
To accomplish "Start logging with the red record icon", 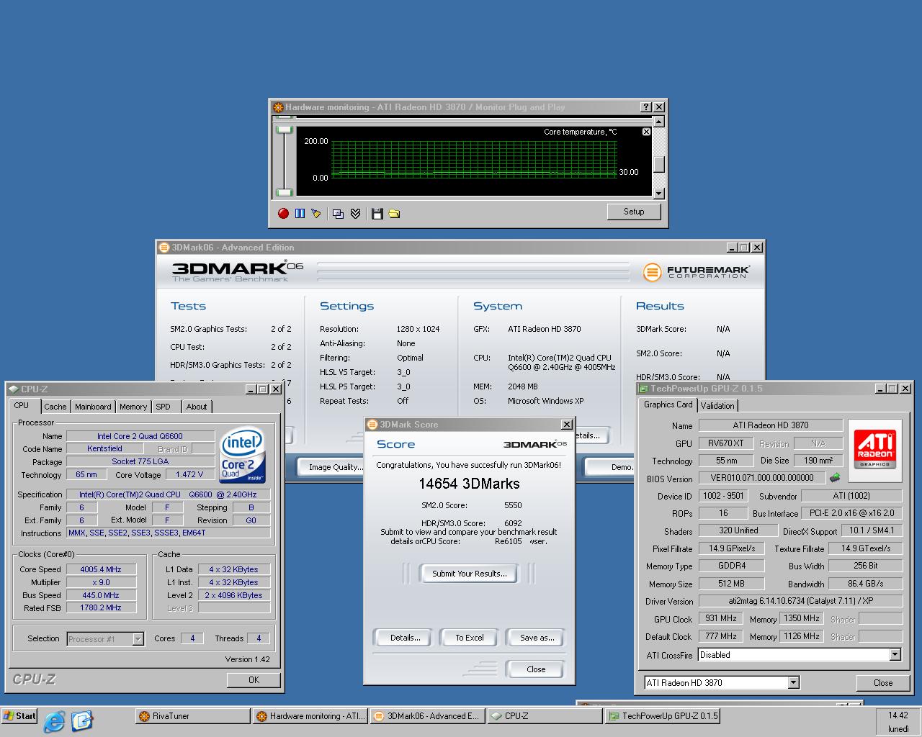I will (283, 213).
